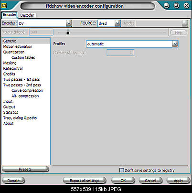Screen dimensions: 192x193
Task: Select Tray, dialog & paths entry
Action: pyautogui.click(x=20, y=118)
